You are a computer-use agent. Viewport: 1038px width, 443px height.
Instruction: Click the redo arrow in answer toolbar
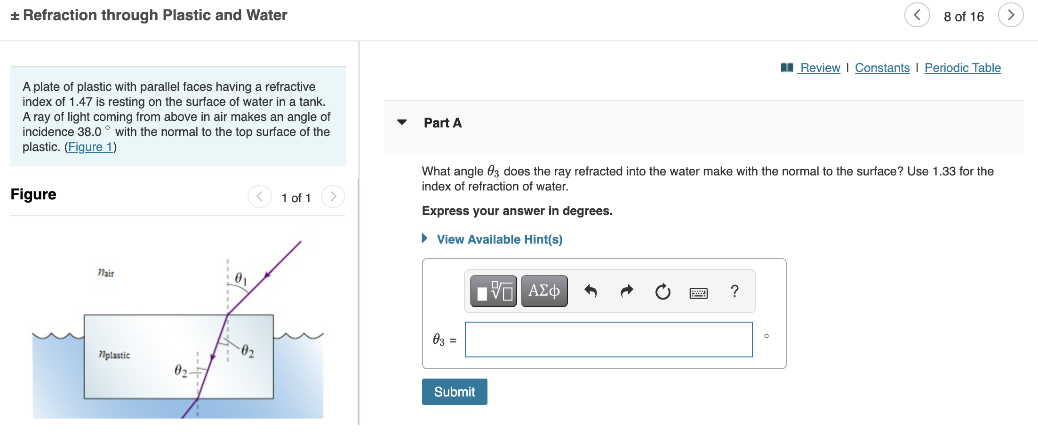[627, 292]
